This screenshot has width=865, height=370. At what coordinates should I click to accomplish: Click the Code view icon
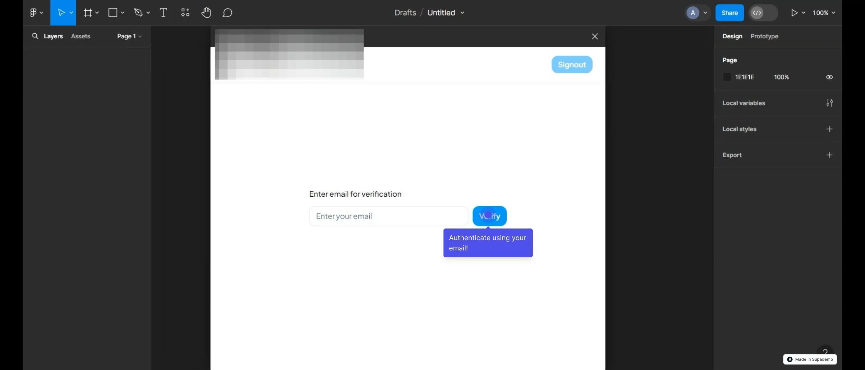(x=756, y=13)
